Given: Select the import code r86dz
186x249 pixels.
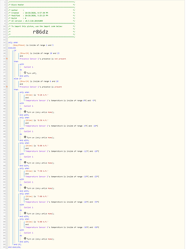Looking at the screenshot, I should pyautogui.click(x=40, y=32).
